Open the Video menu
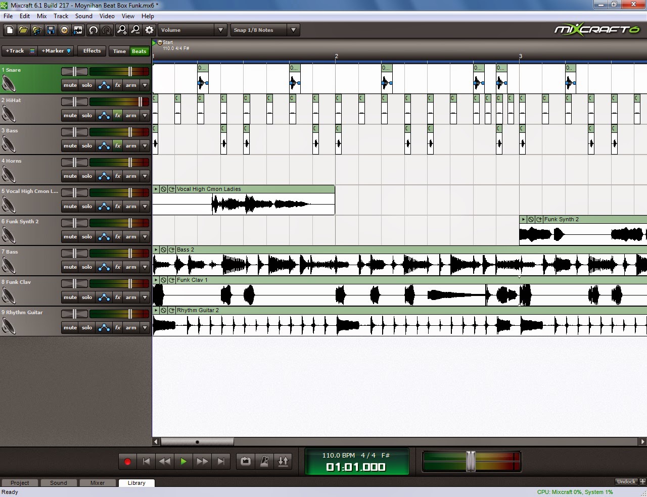This screenshot has height=497, width=647. point(107,16)
